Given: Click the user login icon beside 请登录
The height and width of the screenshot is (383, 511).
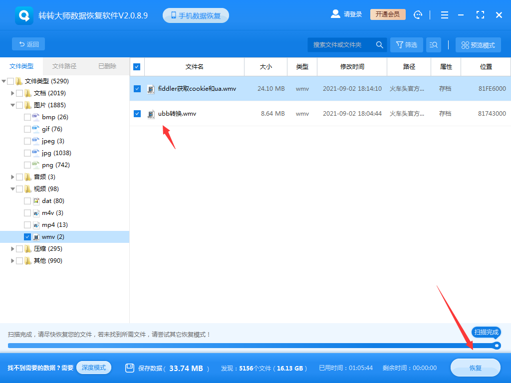Looking at the screenshot, I should (336, 14).
